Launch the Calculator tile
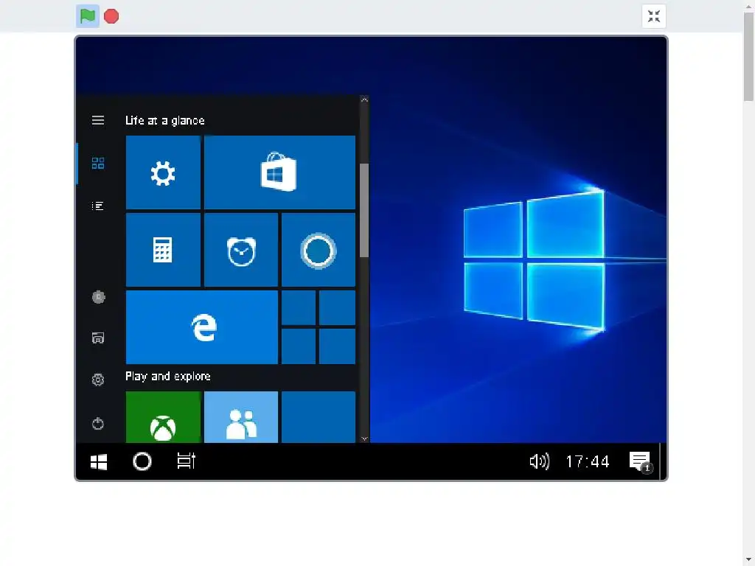The image size is (755, 566). point(163,250)
